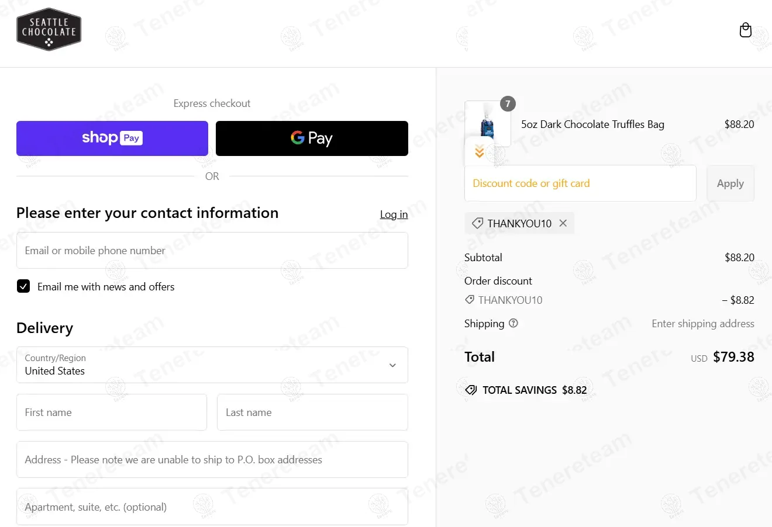The height and width of the screenshot is (527, 772).
Task: Open the Dark Chocolate Truffles Bag thumbnail
Action: point(487,124)
